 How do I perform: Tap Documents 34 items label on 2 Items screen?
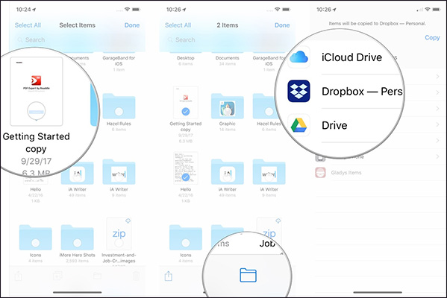227,60
